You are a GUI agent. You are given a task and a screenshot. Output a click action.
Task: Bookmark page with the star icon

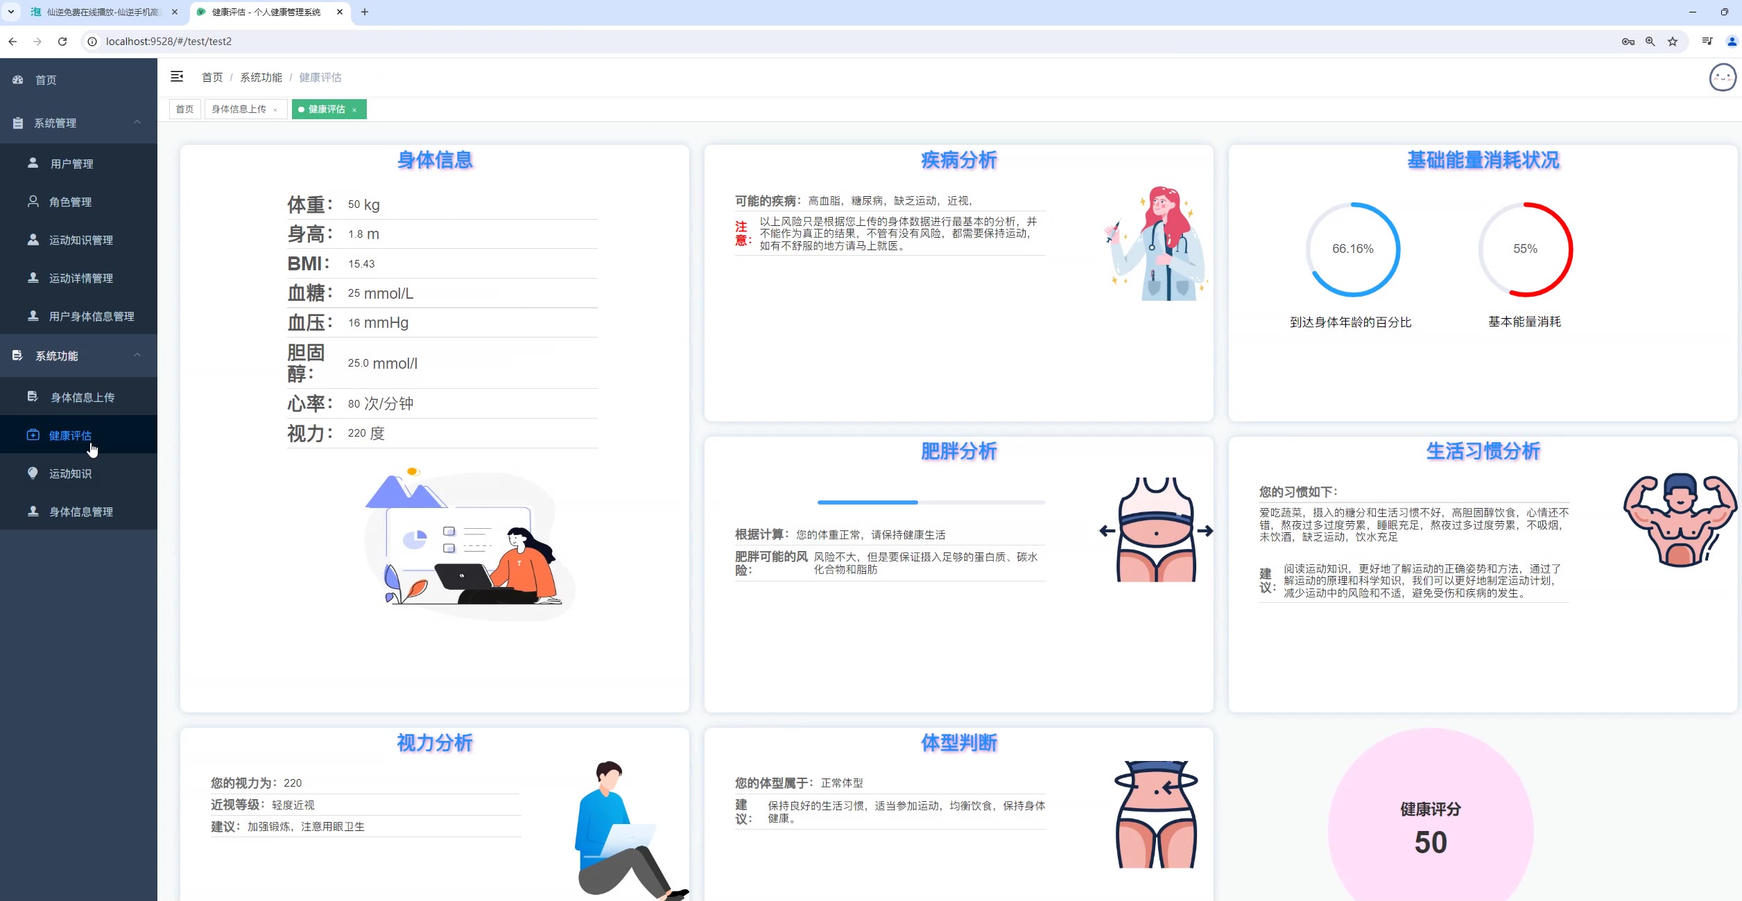coord(1673,42)
